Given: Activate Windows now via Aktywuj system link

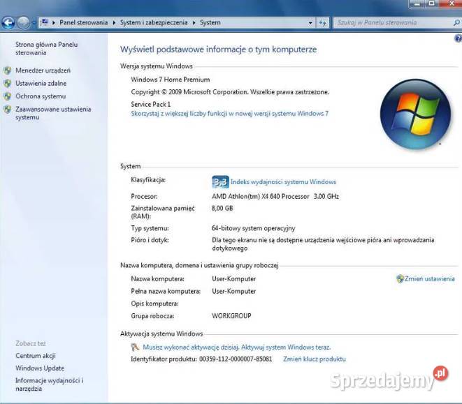Looking at the screenshot, I should [x=237, y=347].
